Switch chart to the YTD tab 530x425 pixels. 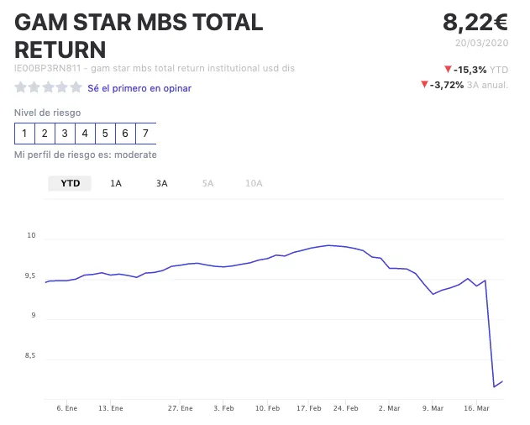pyautogui.click(x=71, y=183)
